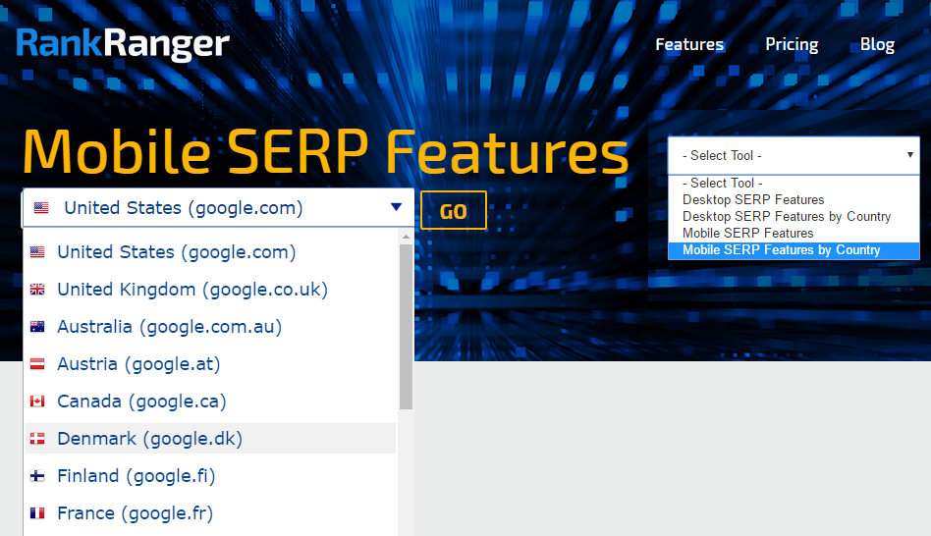Click the GO button
Image resolution: width=931 pixels, height=536 pixels.
pos(454,210)
